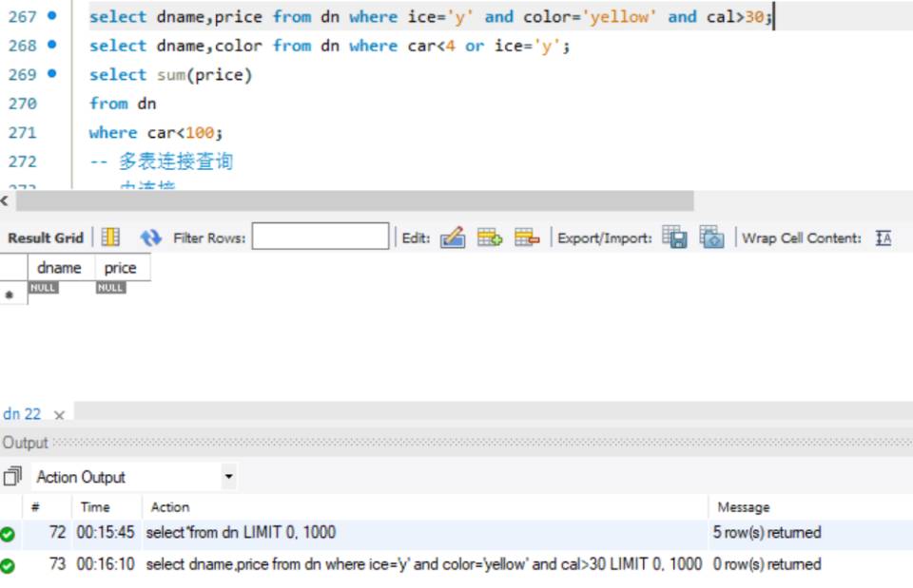
Task: Toggle Wrap Cell Content icon
Action: pos(884,237)
